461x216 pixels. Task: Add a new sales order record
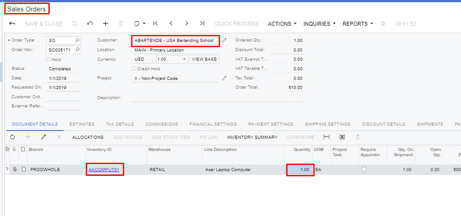click(106, 24)
